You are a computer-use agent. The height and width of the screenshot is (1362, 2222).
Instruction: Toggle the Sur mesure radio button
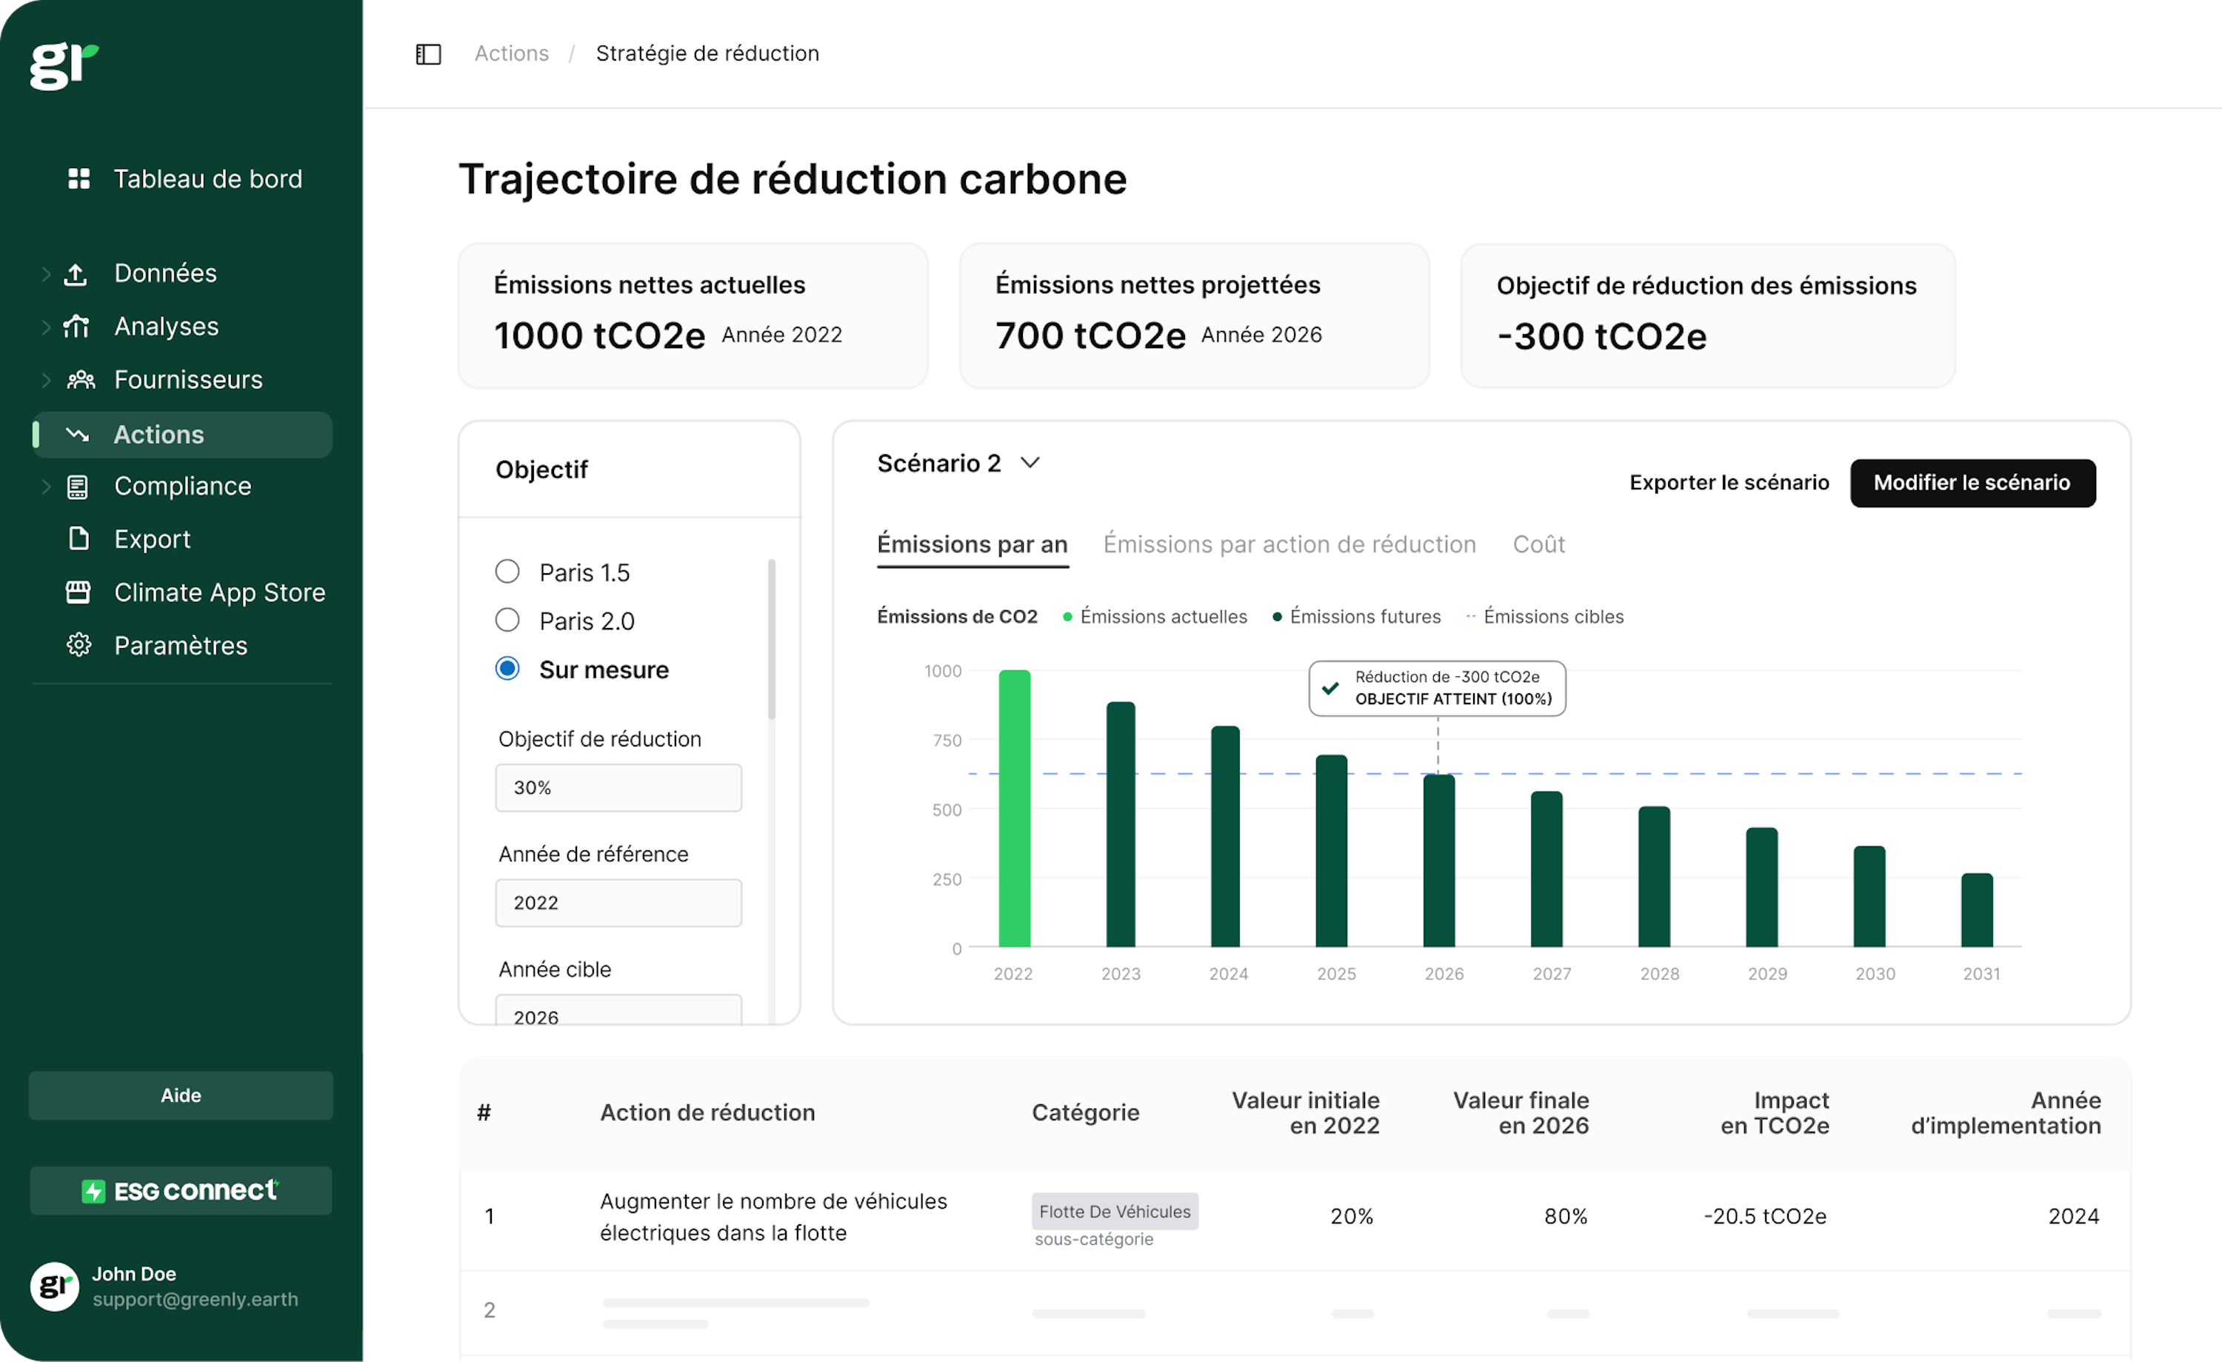(507, 670)
